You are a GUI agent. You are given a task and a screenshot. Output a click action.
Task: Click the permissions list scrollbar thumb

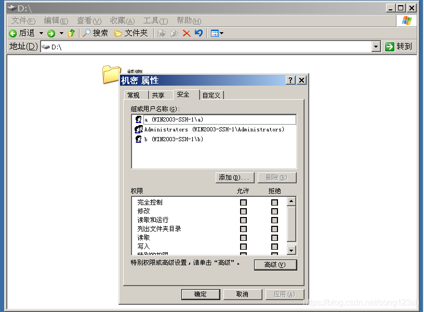[291, 224]
